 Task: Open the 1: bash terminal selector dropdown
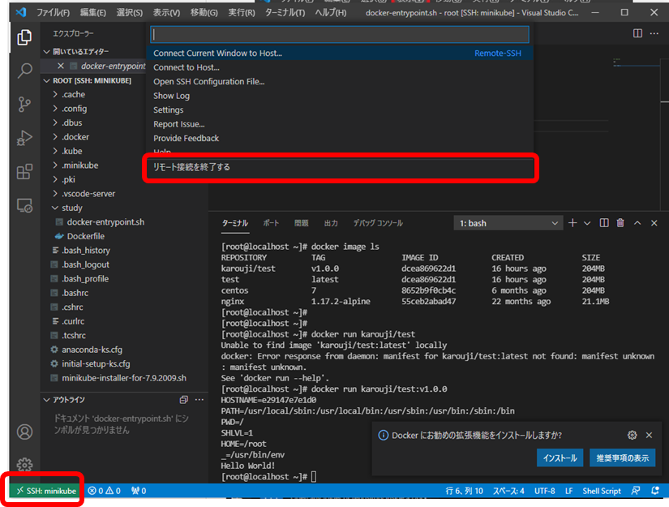click(508, 223)
